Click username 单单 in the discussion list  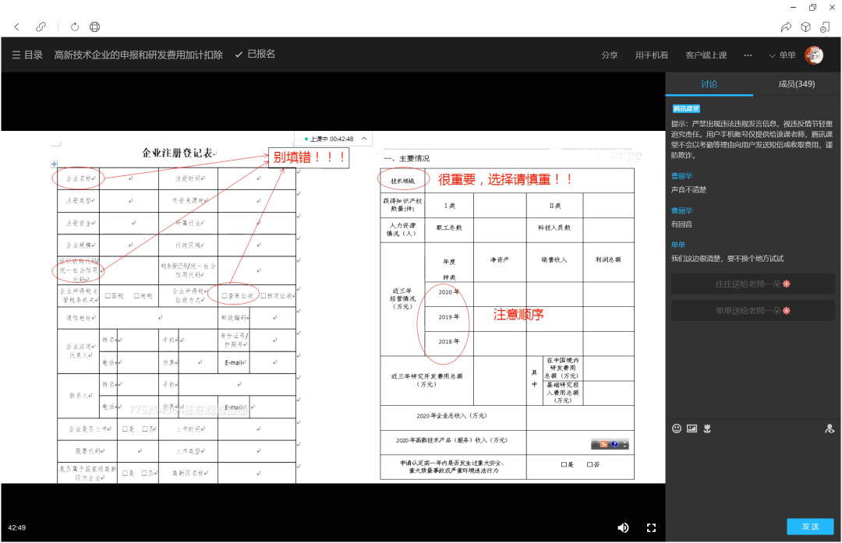[678, 245]
